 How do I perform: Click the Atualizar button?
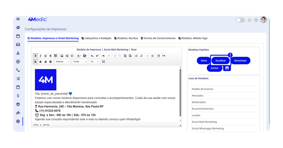(x=221, y=61)
